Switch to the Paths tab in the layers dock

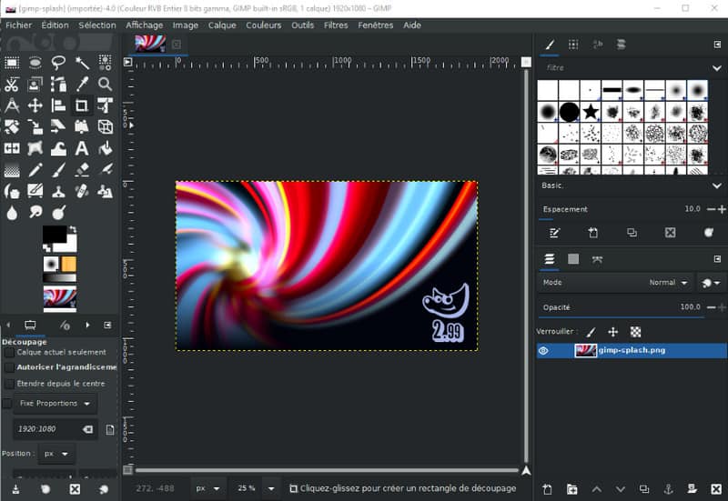(x=597, y=259)
